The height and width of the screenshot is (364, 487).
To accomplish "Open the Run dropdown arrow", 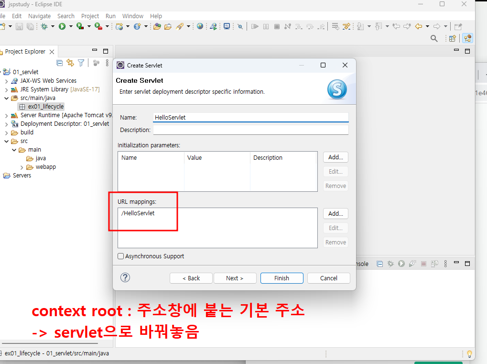I will click(71, 27).
